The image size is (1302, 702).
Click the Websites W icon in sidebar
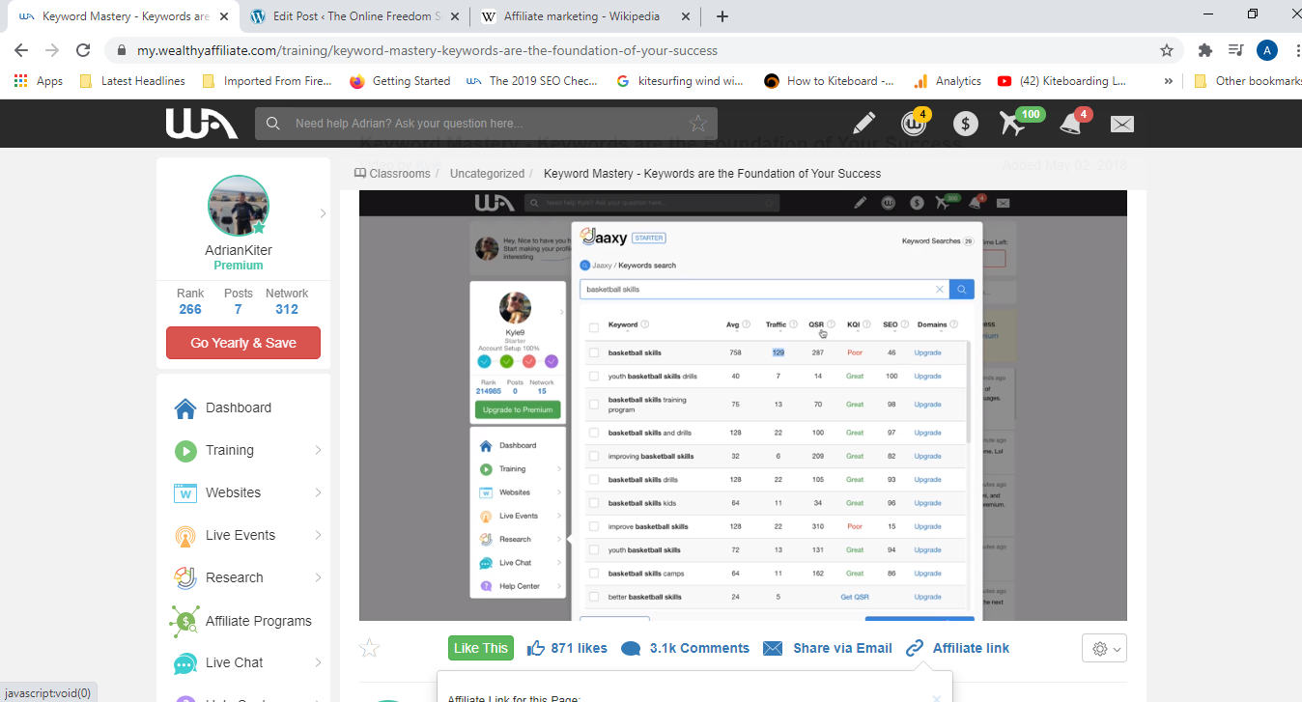[185, 493]
